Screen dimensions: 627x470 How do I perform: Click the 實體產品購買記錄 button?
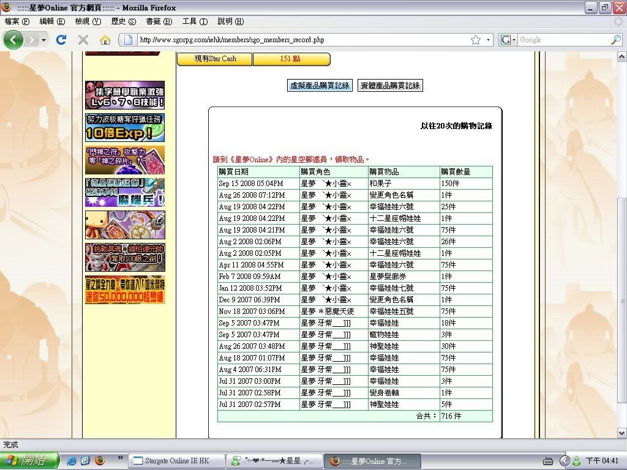click(x=390, y=86)
